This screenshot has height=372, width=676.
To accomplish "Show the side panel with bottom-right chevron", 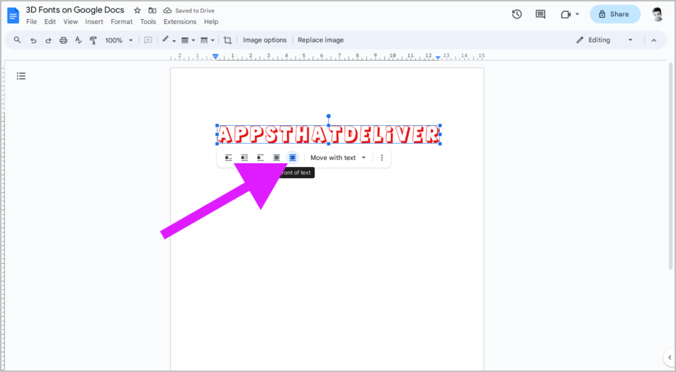I will coord(670,357).
